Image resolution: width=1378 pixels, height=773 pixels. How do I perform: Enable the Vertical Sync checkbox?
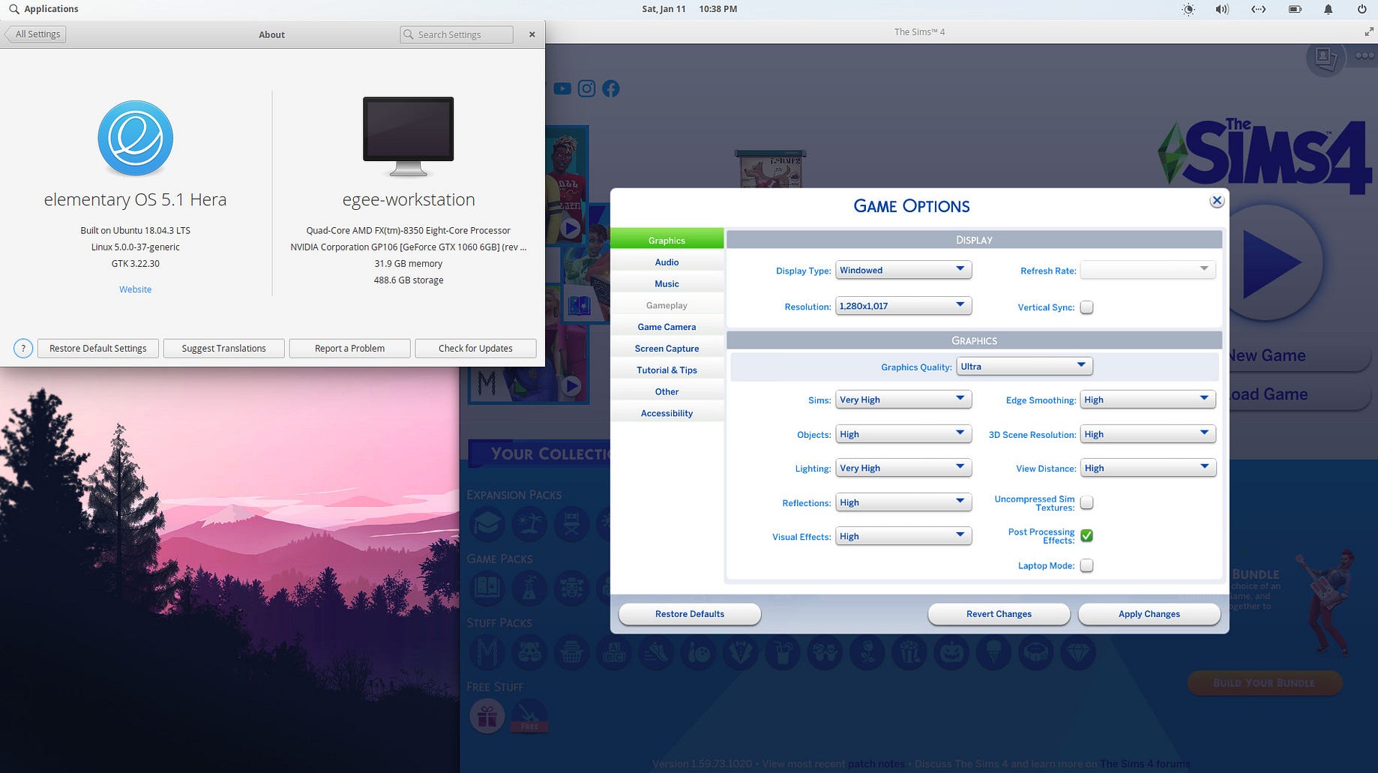pos(1086,307)
